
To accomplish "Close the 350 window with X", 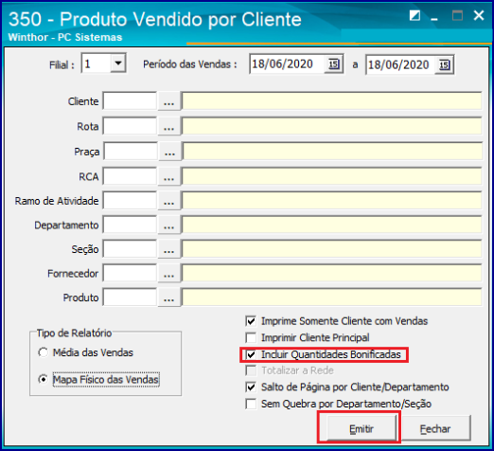I will point(479,15).
